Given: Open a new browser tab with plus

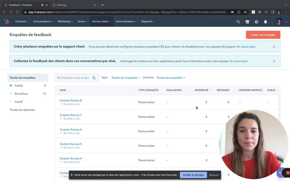Looking at the screenshot, I should tap(102, 5).
